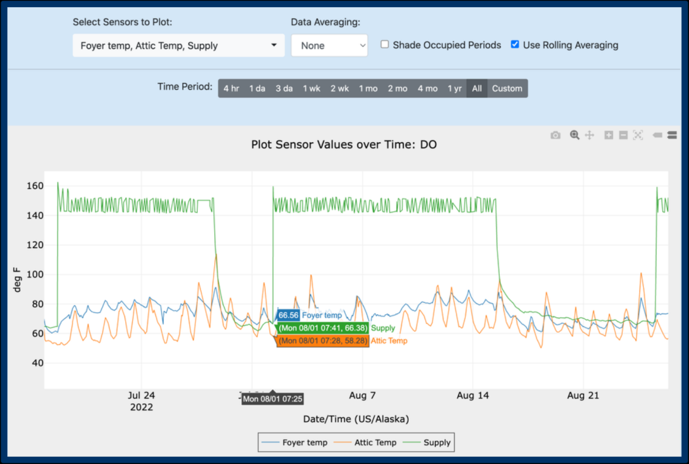The height and width of the screenshot is (464, 689).
Task: Open the Select Sensors to Plot dropdown
Action: pyautogui.click(x=178, y=45)
